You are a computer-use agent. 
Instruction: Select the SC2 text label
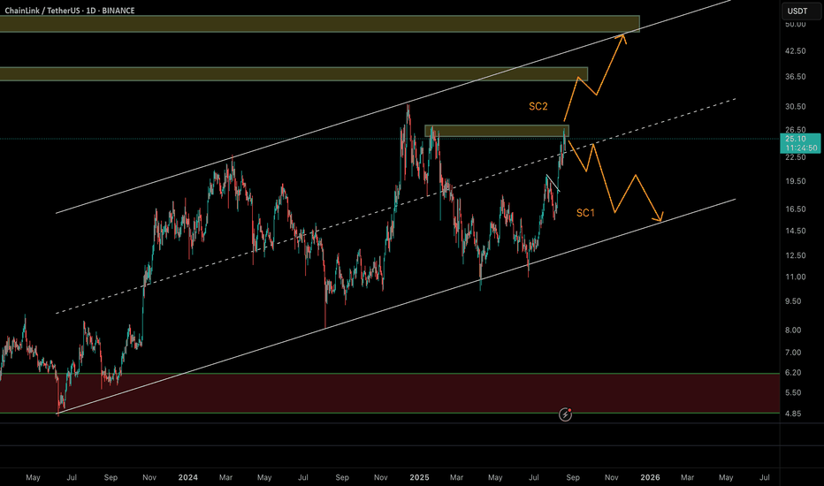(538, 106)
